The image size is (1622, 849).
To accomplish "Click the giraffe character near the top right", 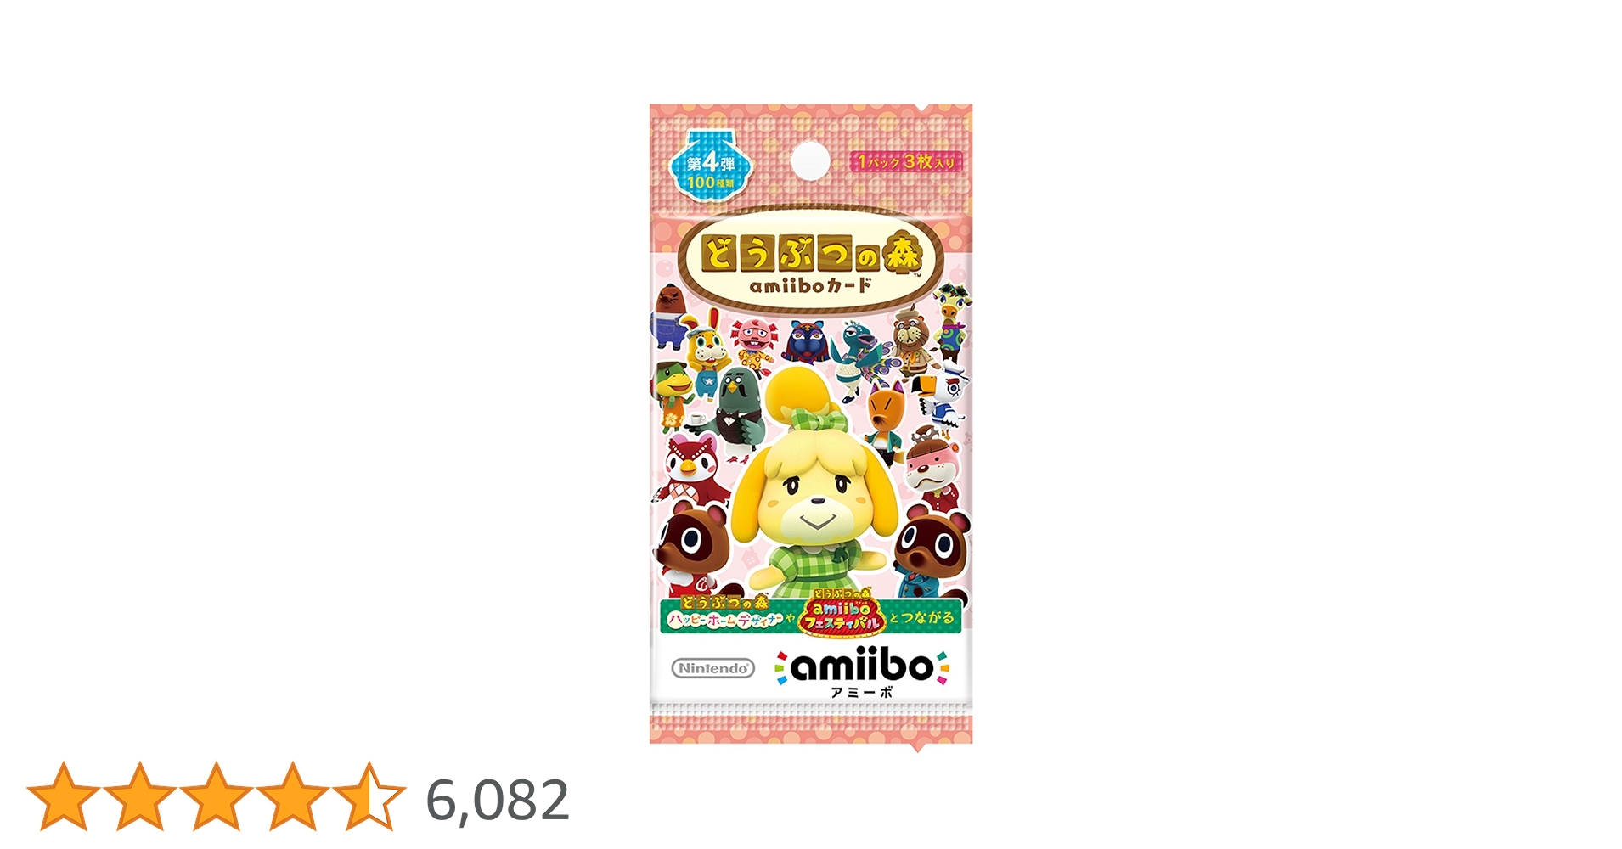I will coord(951,323).
